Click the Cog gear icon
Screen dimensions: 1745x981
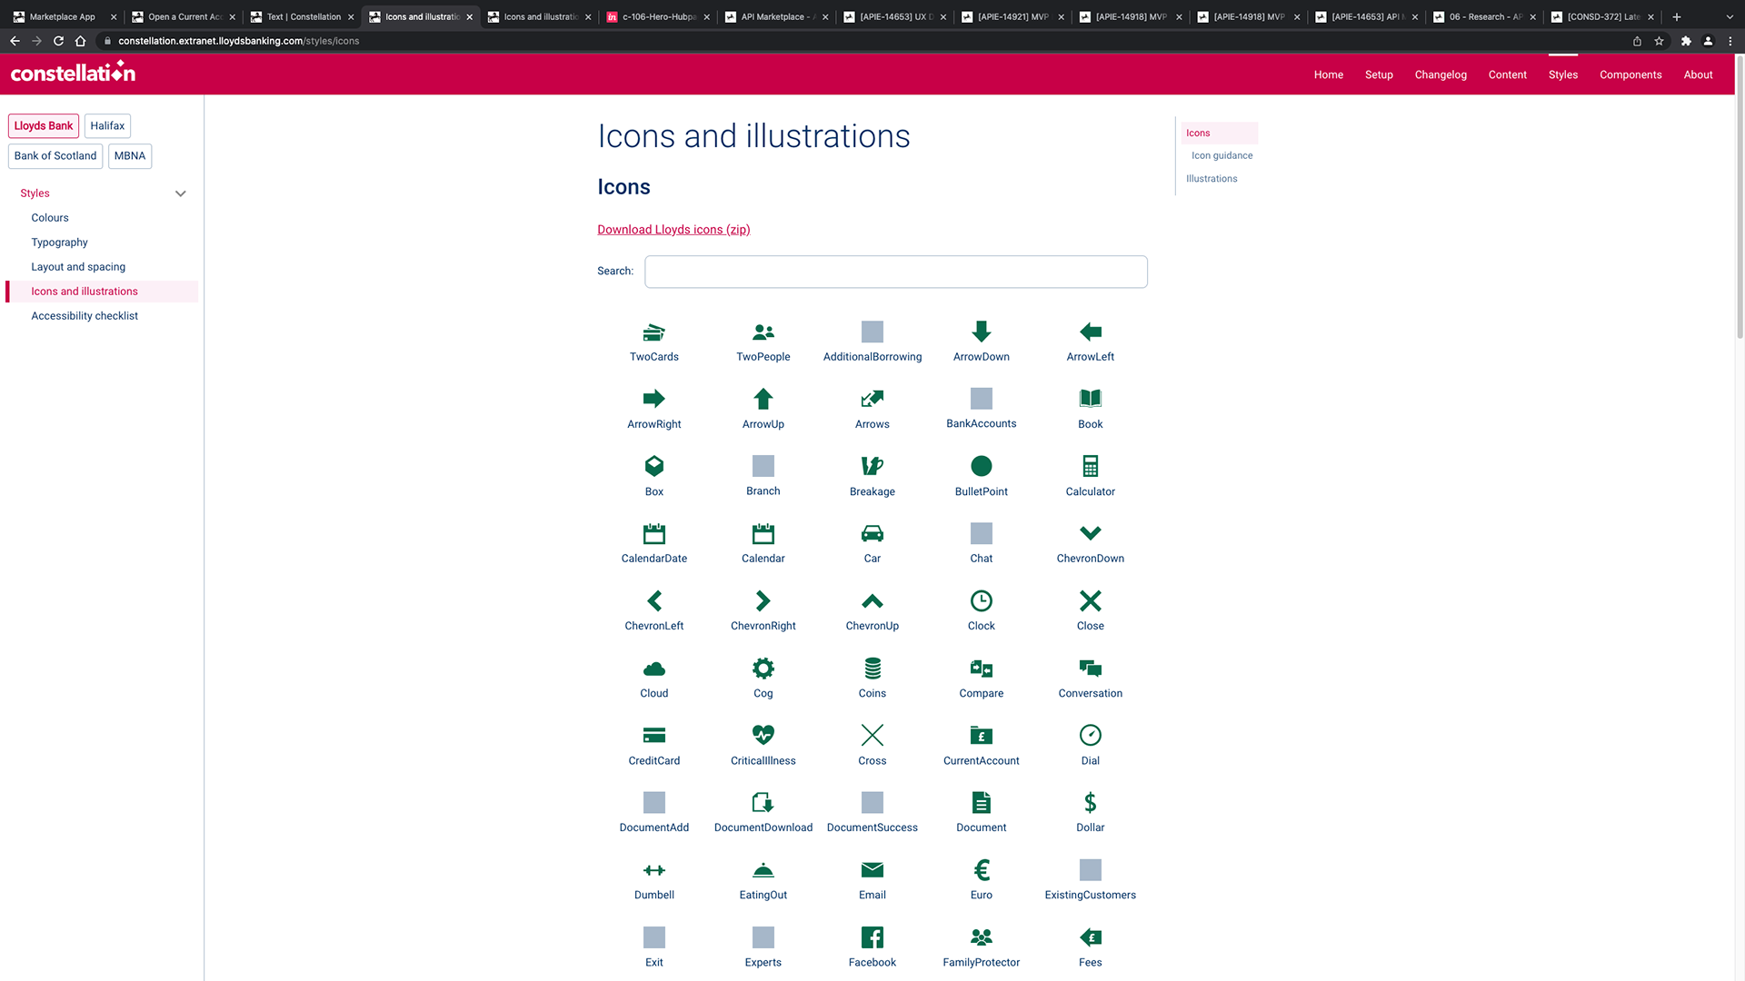763,669
